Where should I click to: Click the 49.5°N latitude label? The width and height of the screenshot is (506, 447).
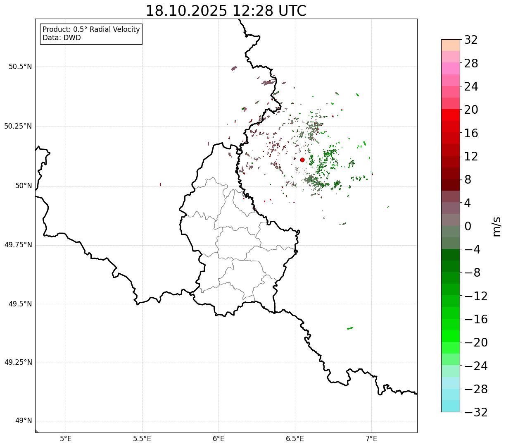(x=20, y=304)
